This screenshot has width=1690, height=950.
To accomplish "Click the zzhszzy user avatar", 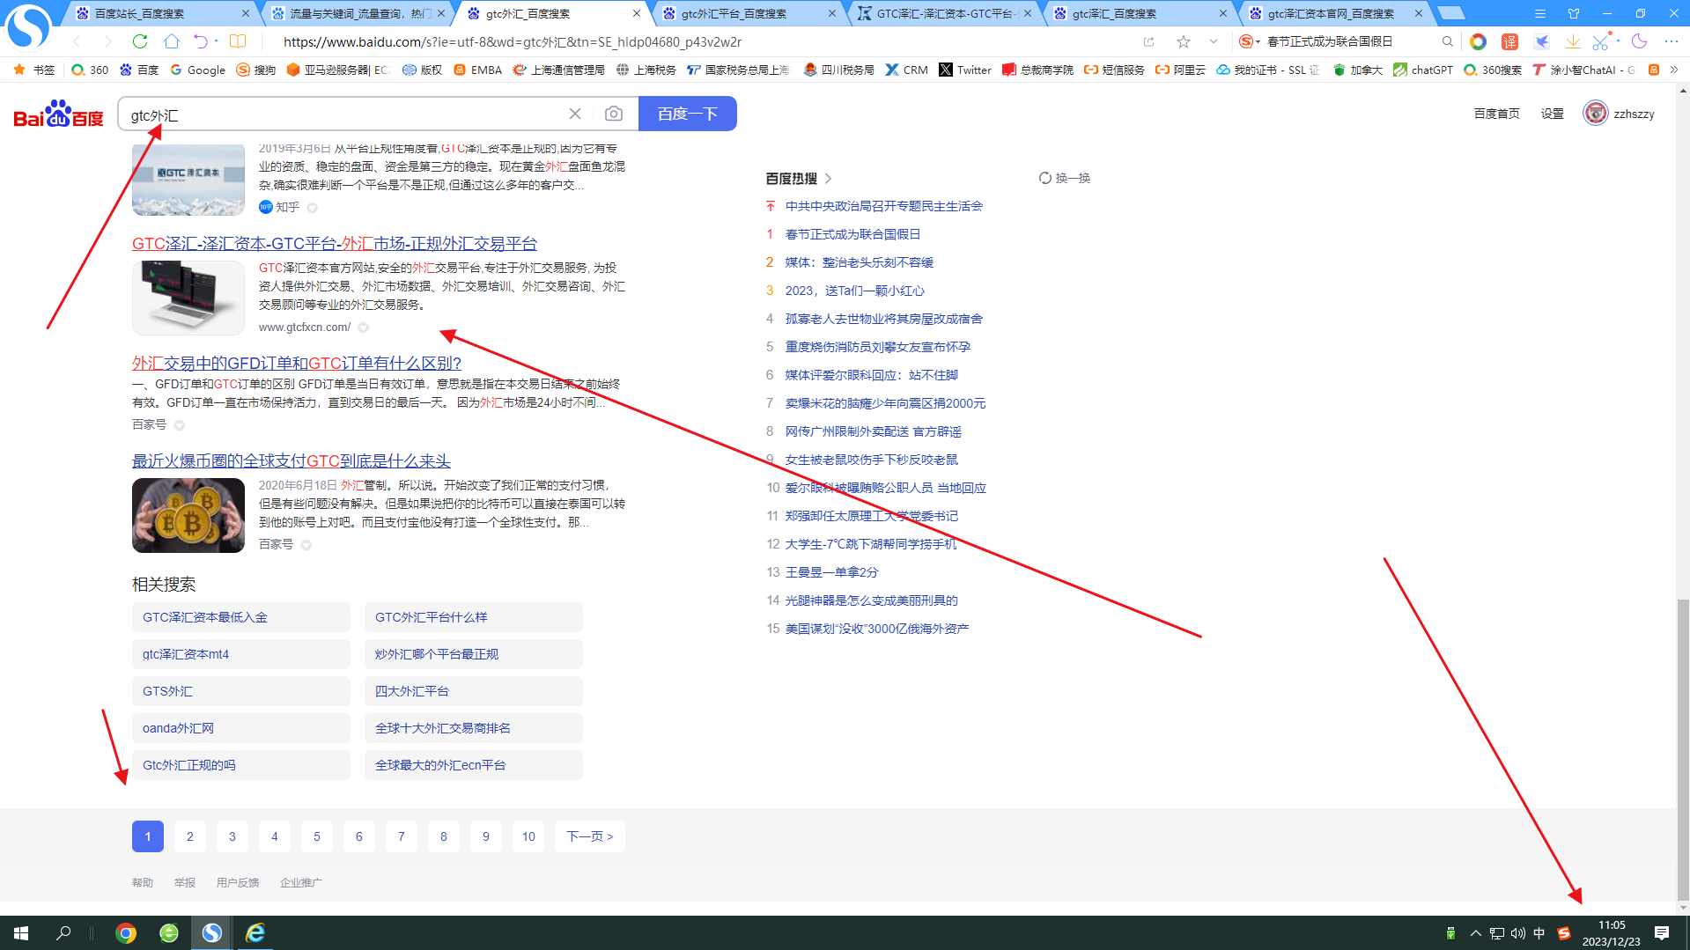I will (x=1595, y=113).
